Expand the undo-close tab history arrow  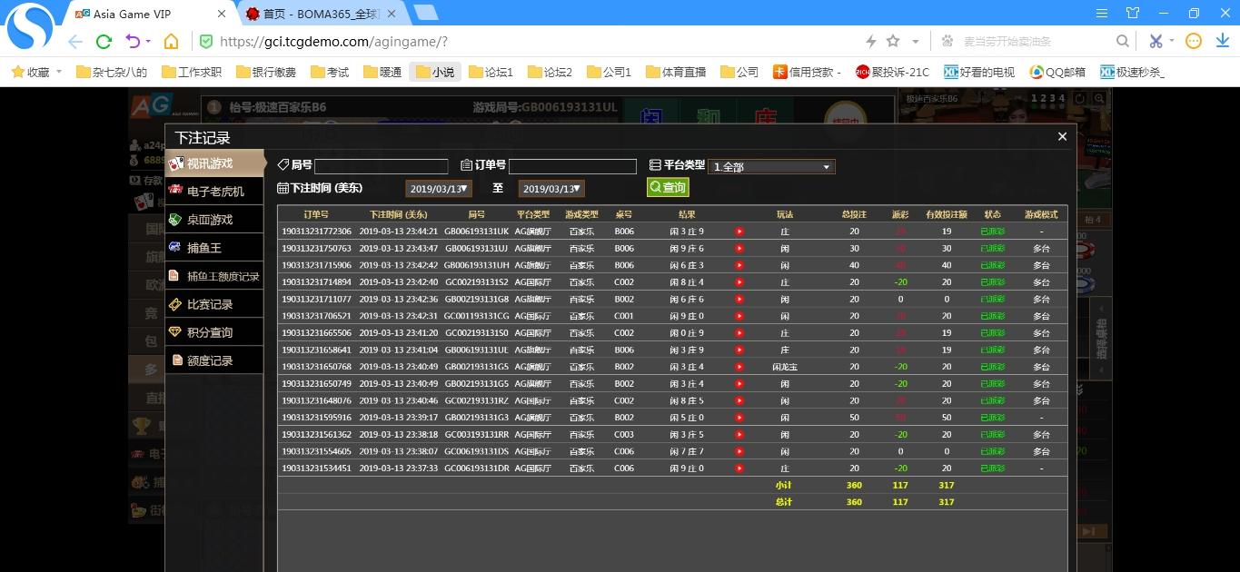(x=148, y=42)
